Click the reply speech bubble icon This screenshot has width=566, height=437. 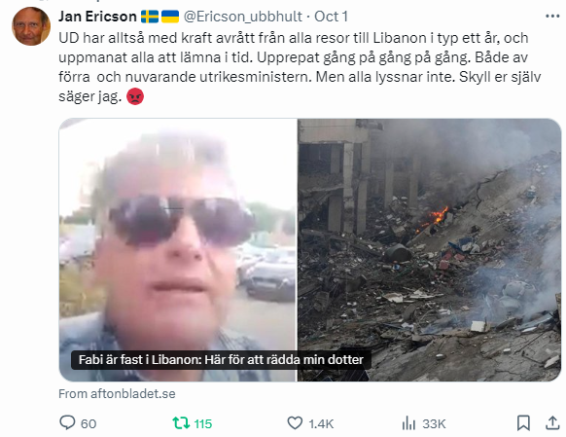[x=67, y=422]
